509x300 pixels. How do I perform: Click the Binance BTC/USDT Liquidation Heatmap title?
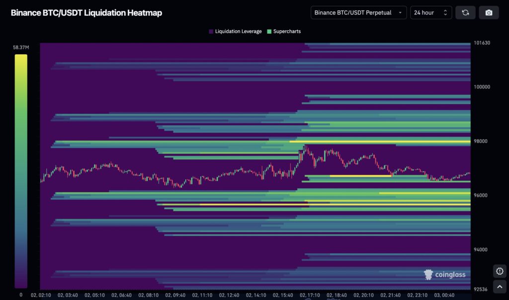pos(86,12)
